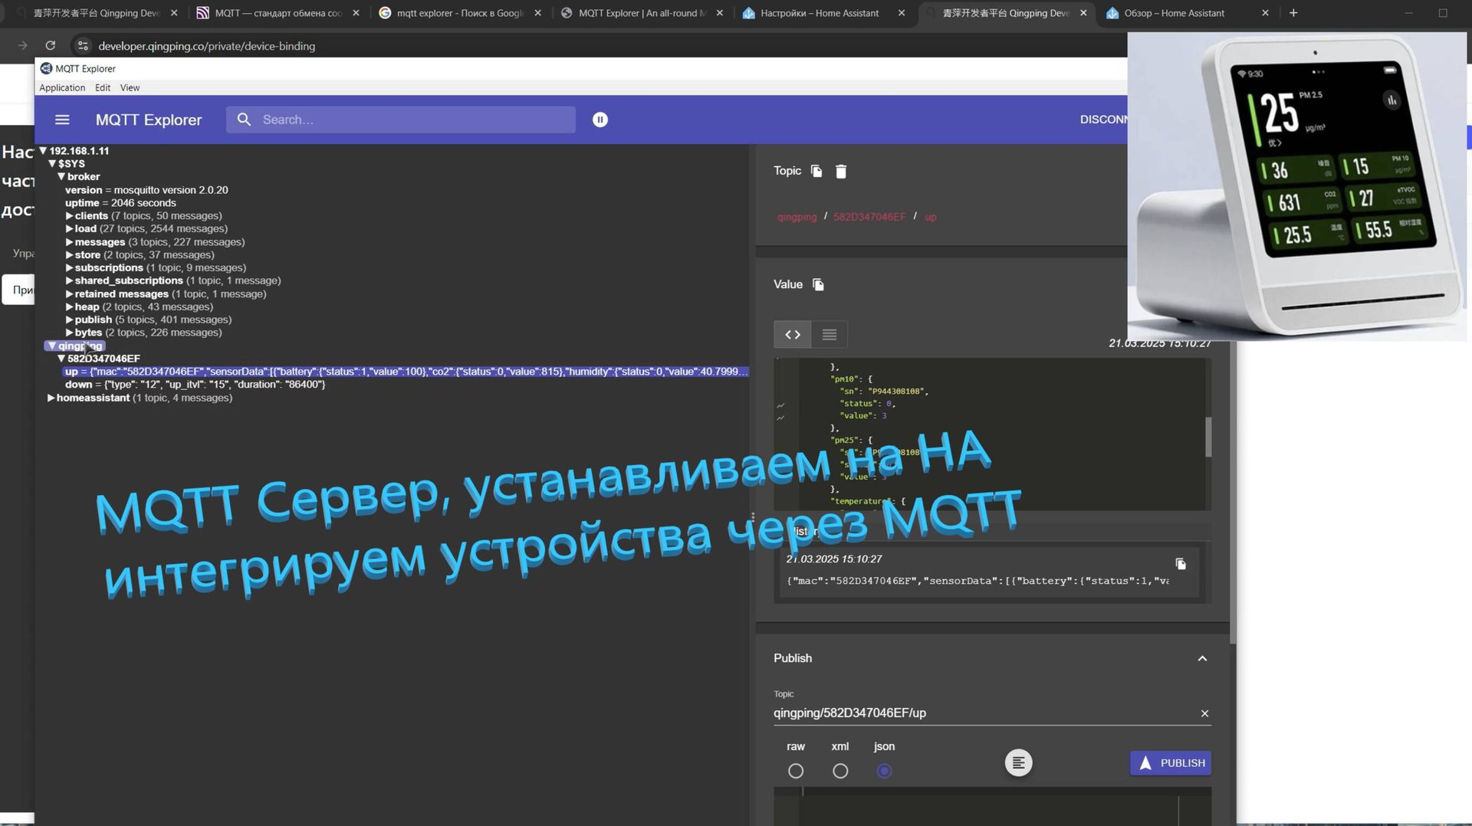Open the multiline message editor in Publish
1472x826 pixels.
(1018, 762)
